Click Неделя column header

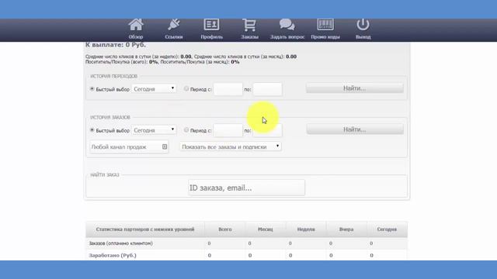coord(306,229)
